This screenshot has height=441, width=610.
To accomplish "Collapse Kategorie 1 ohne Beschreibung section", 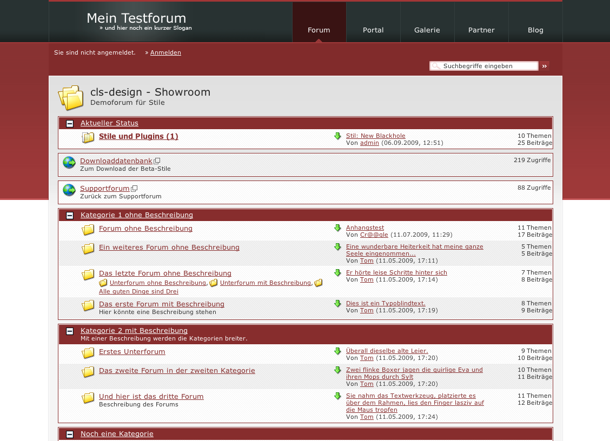I will tap(70, 216).
